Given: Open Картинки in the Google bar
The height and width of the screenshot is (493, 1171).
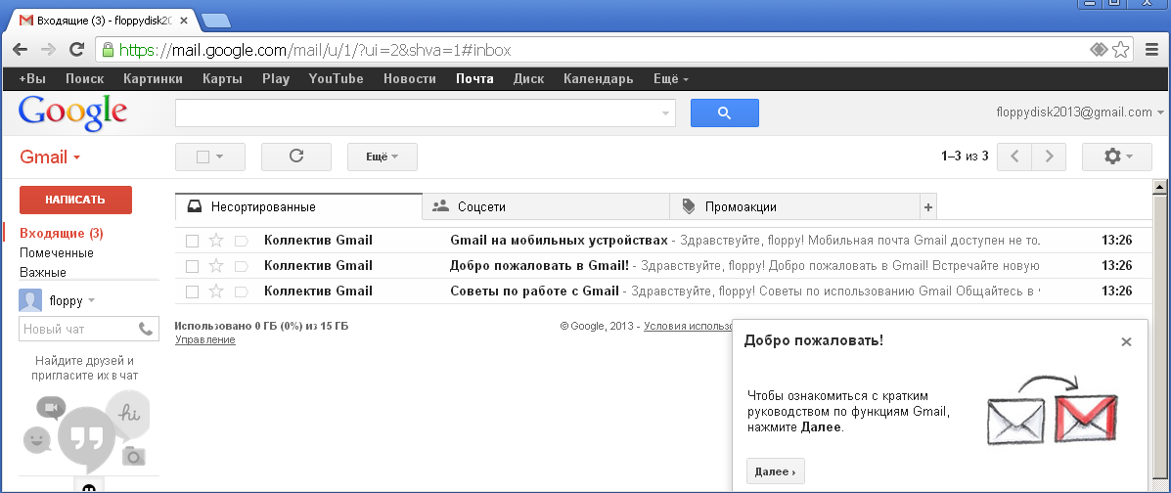Looking at the screenshot, I should 153,78.
